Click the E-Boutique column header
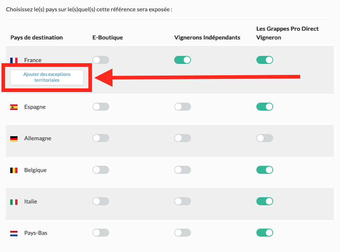 (107, 38)
